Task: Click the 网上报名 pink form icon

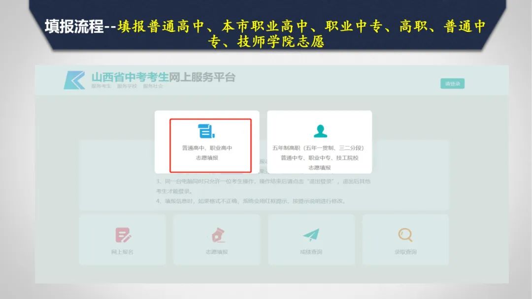Action: [123, 235]
